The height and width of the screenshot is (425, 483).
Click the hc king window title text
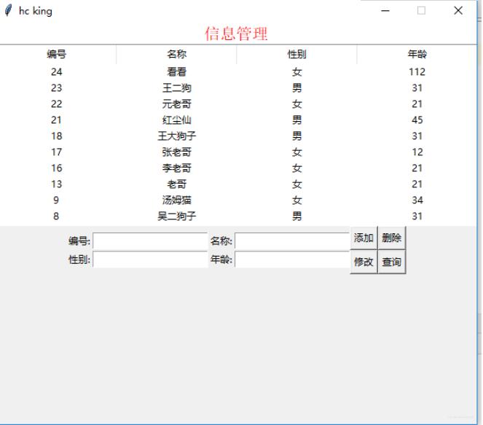[x=36, y=11]
